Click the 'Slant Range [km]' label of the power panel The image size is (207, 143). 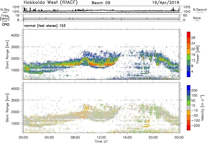coord(7,54)
